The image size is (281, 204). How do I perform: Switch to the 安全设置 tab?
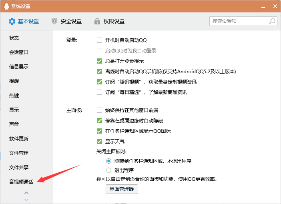tap(67, 21)
